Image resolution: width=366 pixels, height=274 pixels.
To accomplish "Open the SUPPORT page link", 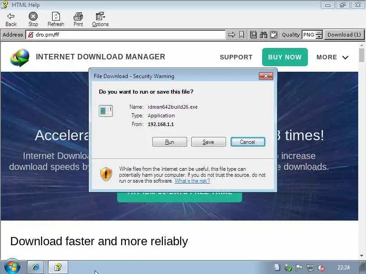I will (x=236, y=57).
